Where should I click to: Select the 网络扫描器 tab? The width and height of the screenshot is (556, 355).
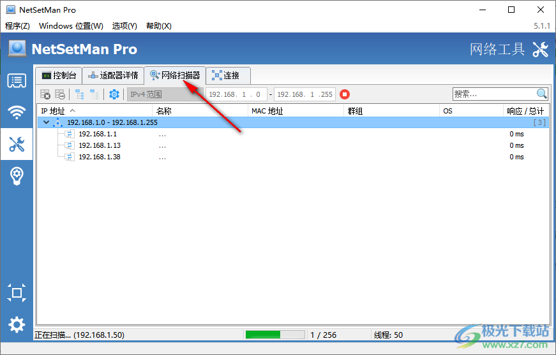point(175,75)
